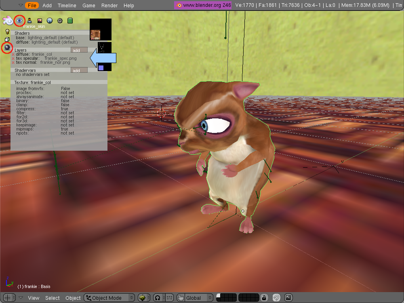Click the frankie texture preview thumbnail

96,34
